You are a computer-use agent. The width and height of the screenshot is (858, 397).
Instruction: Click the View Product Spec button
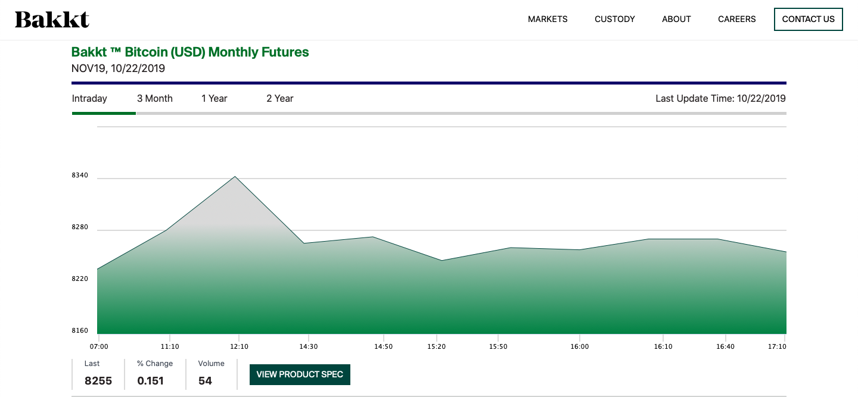[300, 374]
